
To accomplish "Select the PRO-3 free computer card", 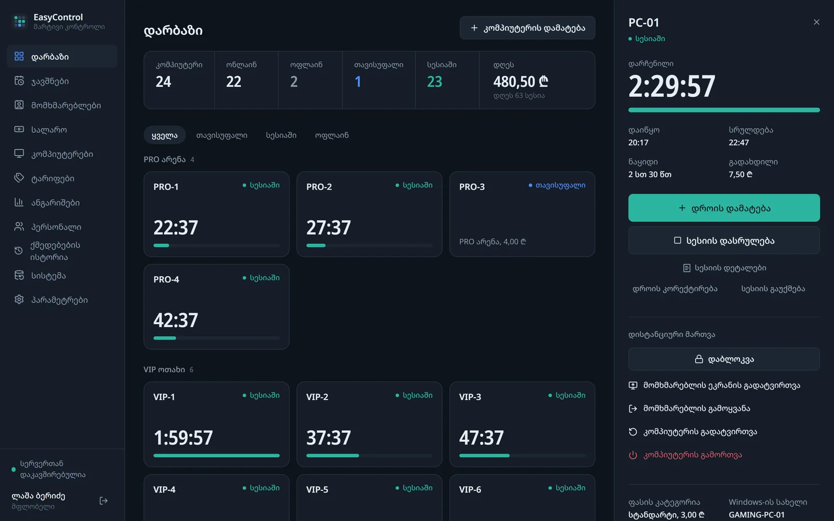I will [522, 214].
